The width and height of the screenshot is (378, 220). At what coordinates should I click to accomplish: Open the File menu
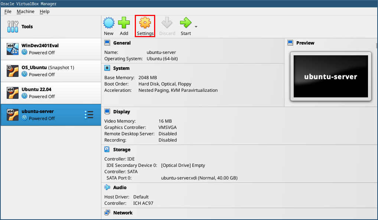coord(8,12)
